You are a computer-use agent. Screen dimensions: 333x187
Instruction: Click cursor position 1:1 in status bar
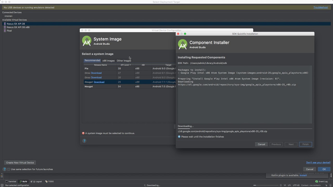click(x=285, y=185)
